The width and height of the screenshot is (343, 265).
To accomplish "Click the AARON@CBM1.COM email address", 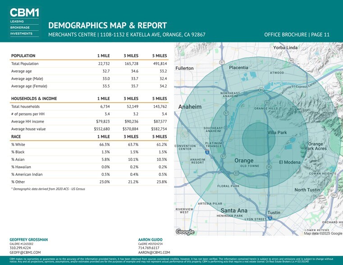I will pos(154,253).
